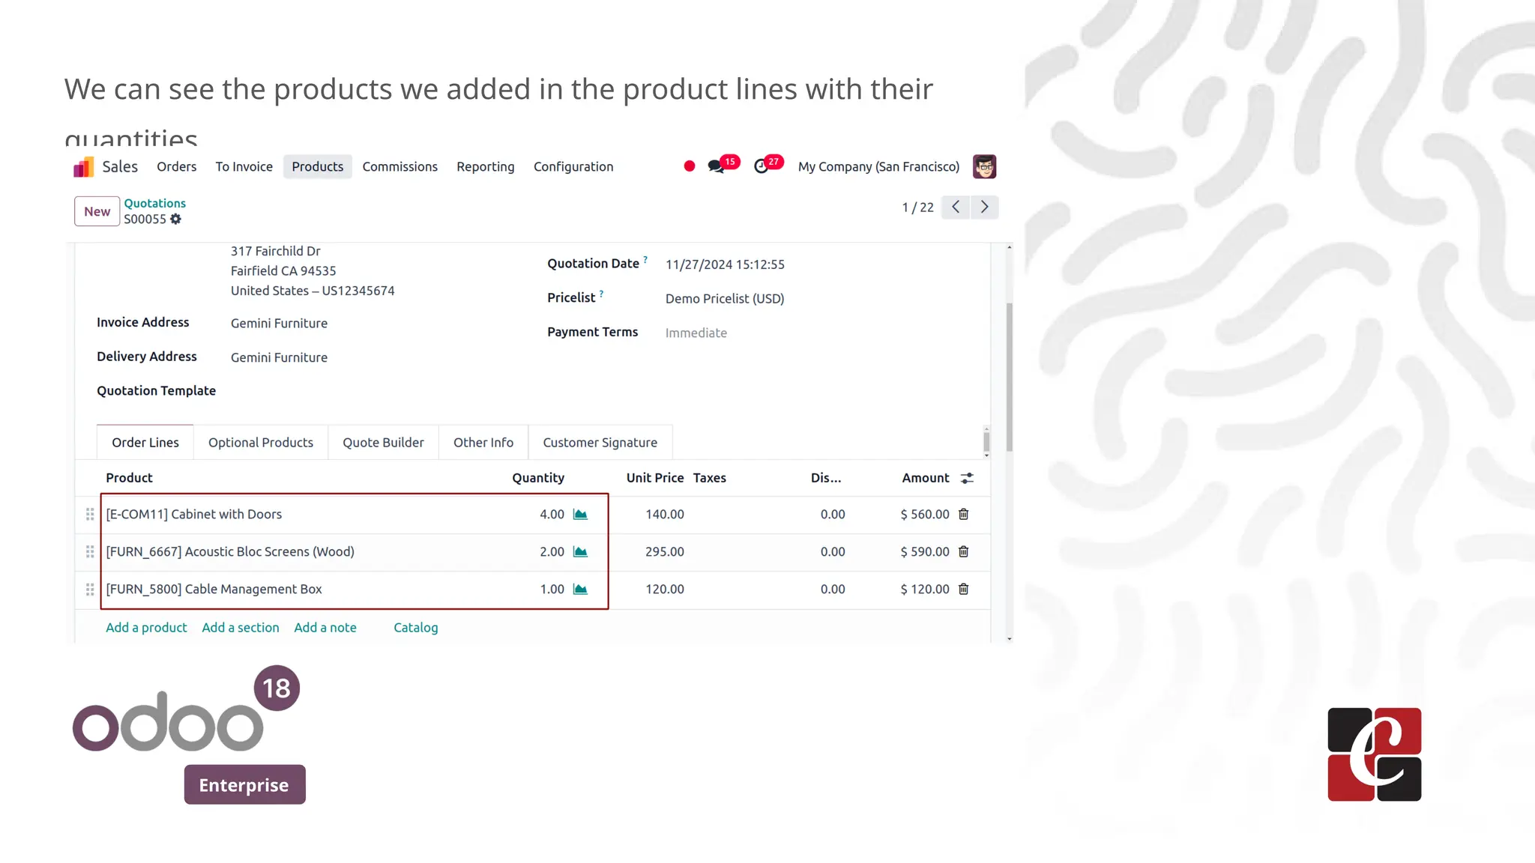
Task: Edit quantity 4.00 for Cabinet with Doors
Action: [x=552, y=514]
